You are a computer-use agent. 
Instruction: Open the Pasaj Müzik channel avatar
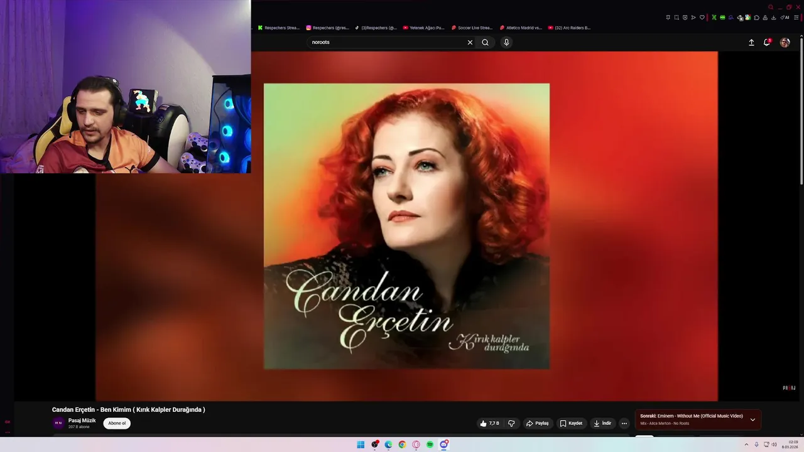(x=58, y=423)
